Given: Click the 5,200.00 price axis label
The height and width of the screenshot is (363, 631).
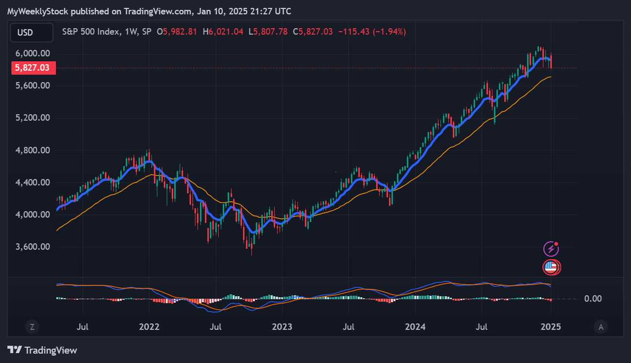Looking at the screenshot, I should click(34, 118).
